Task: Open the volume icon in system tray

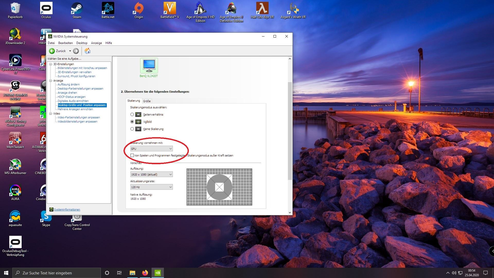Action: (454, 273)
